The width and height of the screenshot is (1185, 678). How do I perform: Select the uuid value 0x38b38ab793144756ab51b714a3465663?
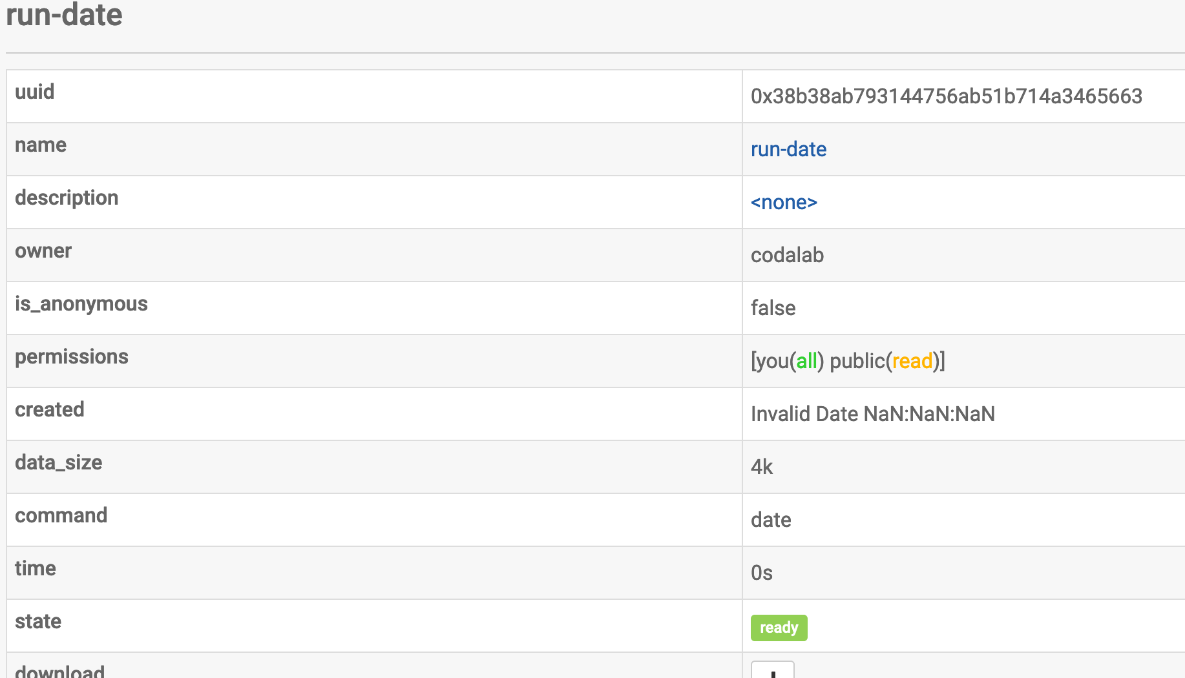click(947, 96)
